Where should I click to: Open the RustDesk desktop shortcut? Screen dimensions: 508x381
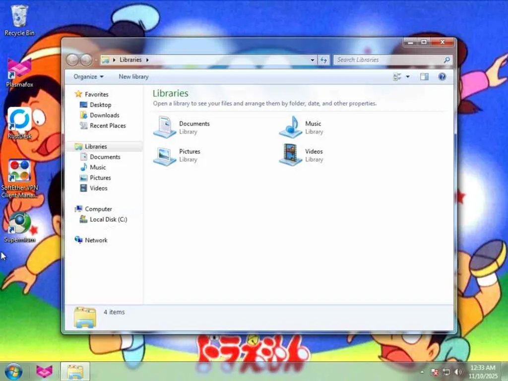click(x=19, y=123)
